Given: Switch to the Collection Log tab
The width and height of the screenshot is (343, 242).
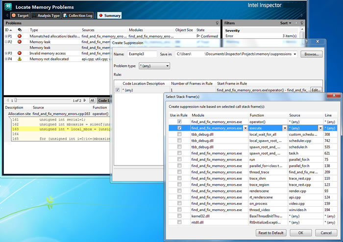Looking at the screenshot, I should [x=78, y=16].
